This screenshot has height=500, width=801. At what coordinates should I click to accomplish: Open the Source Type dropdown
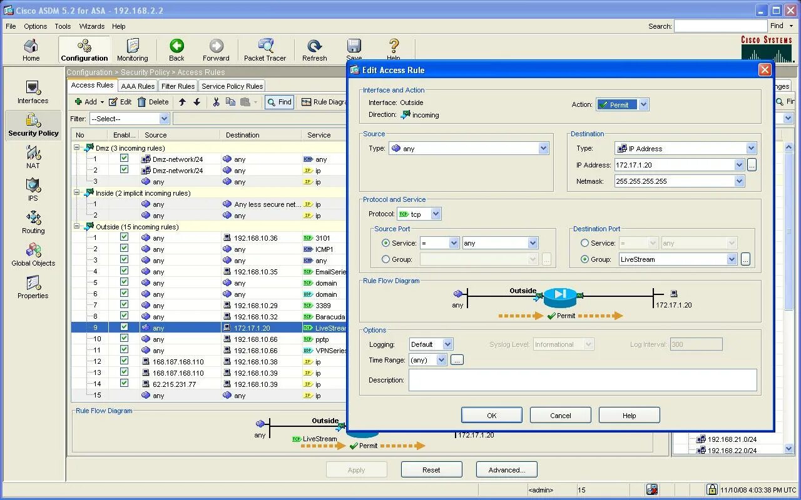point(543,149)
